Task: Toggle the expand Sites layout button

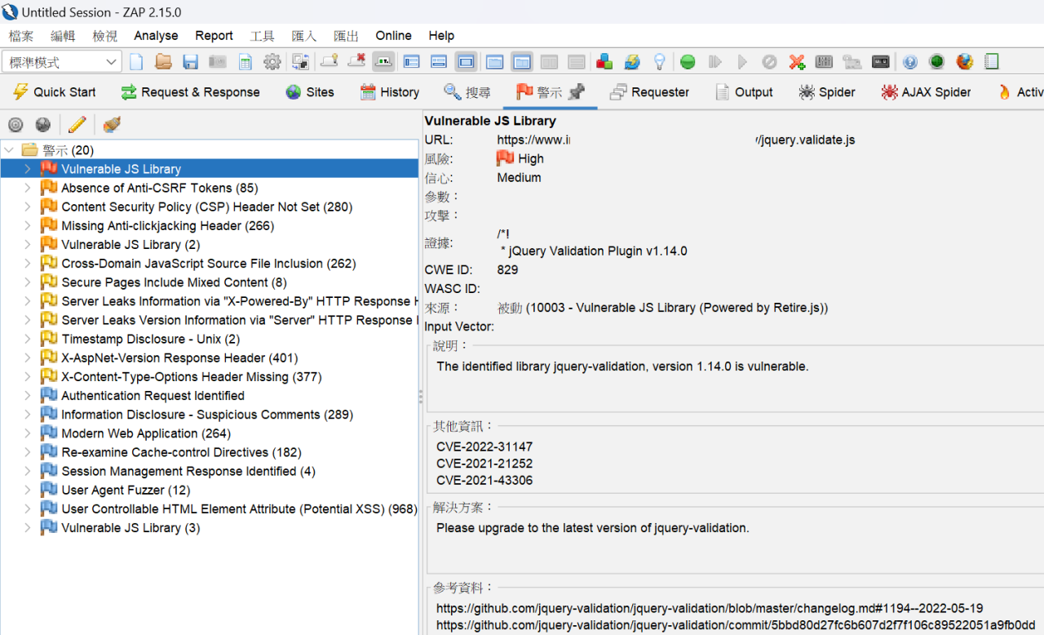Action: [x=412, y=62]
